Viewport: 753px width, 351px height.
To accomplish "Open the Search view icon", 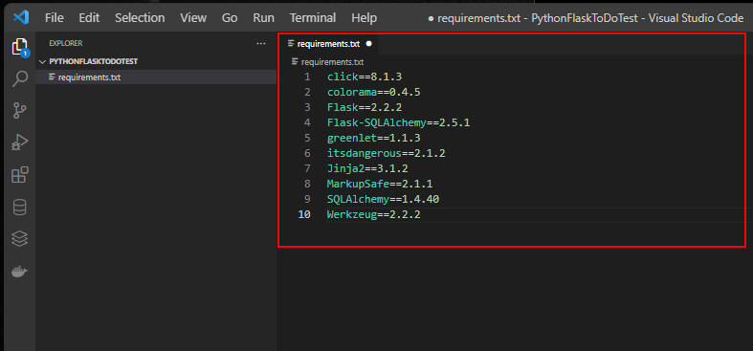I will [20, 78].
